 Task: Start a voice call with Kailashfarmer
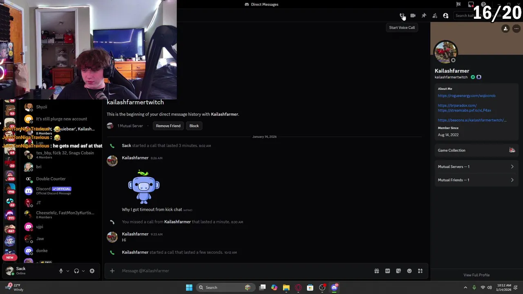(x=402, y=16)
